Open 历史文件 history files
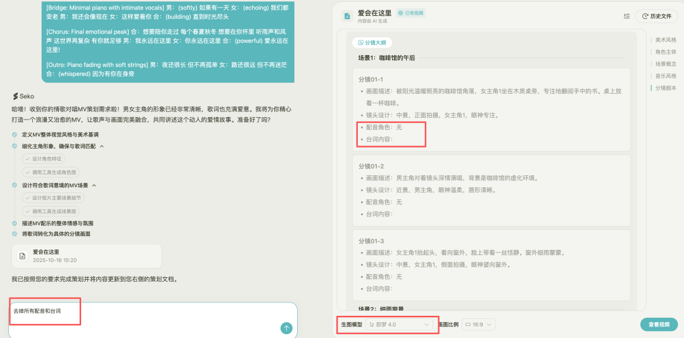Image resolution: width=684 pixels, height=338 pixels. click(656, 16)
